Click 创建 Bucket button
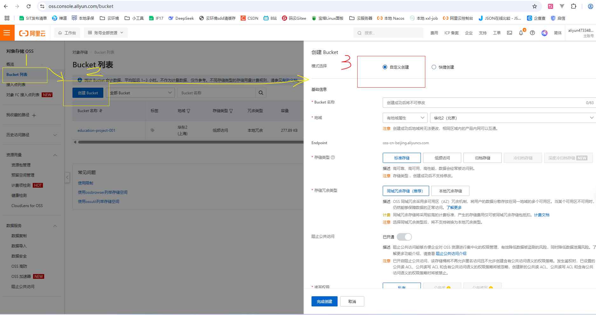 pos(88,93)
